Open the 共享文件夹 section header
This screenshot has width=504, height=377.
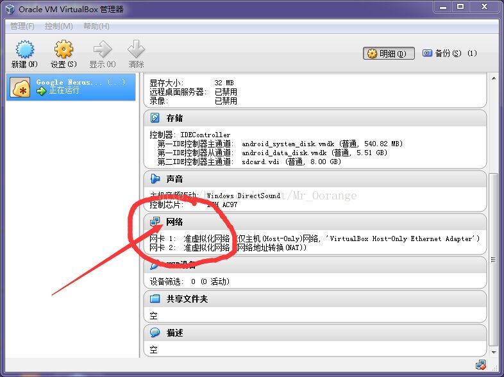(315, 299)
